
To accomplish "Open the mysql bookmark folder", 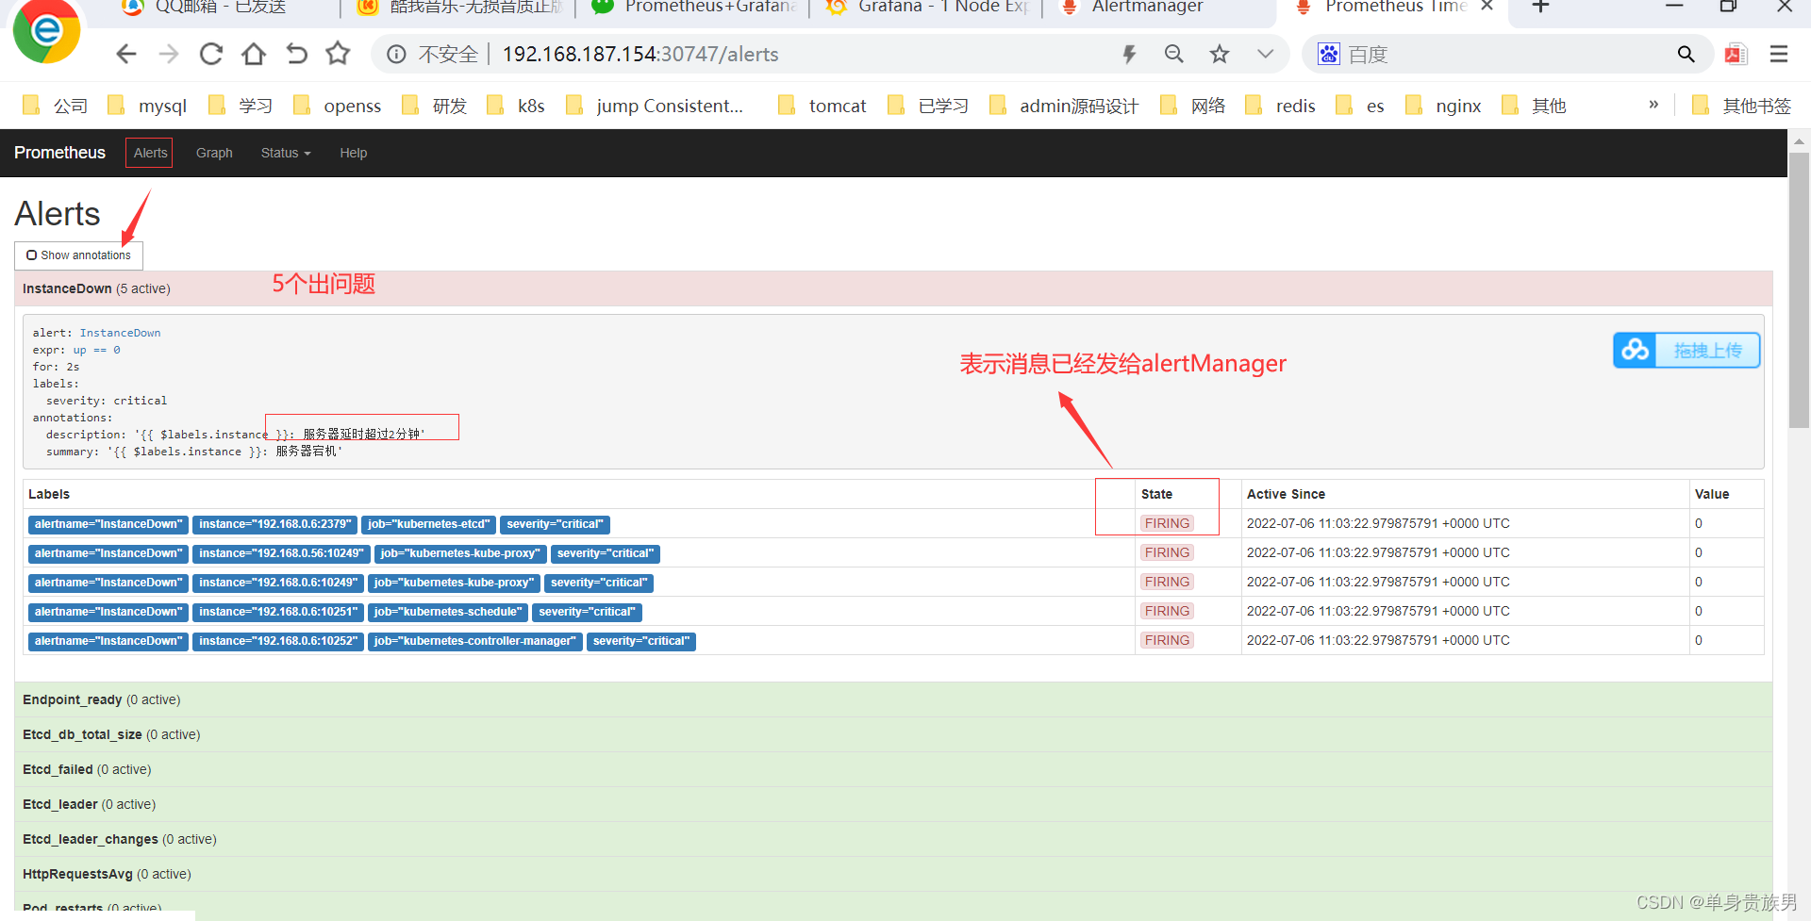I will coord(147,106).
